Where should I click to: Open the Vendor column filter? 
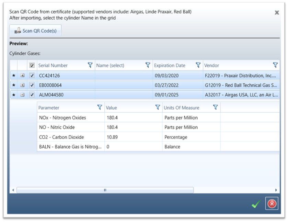(275, 65)
